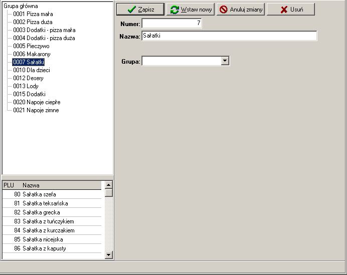Viewport: 347px width, 275px height.
Task: Click the PLU list scrollbar thumb
Action: point(109,193)
